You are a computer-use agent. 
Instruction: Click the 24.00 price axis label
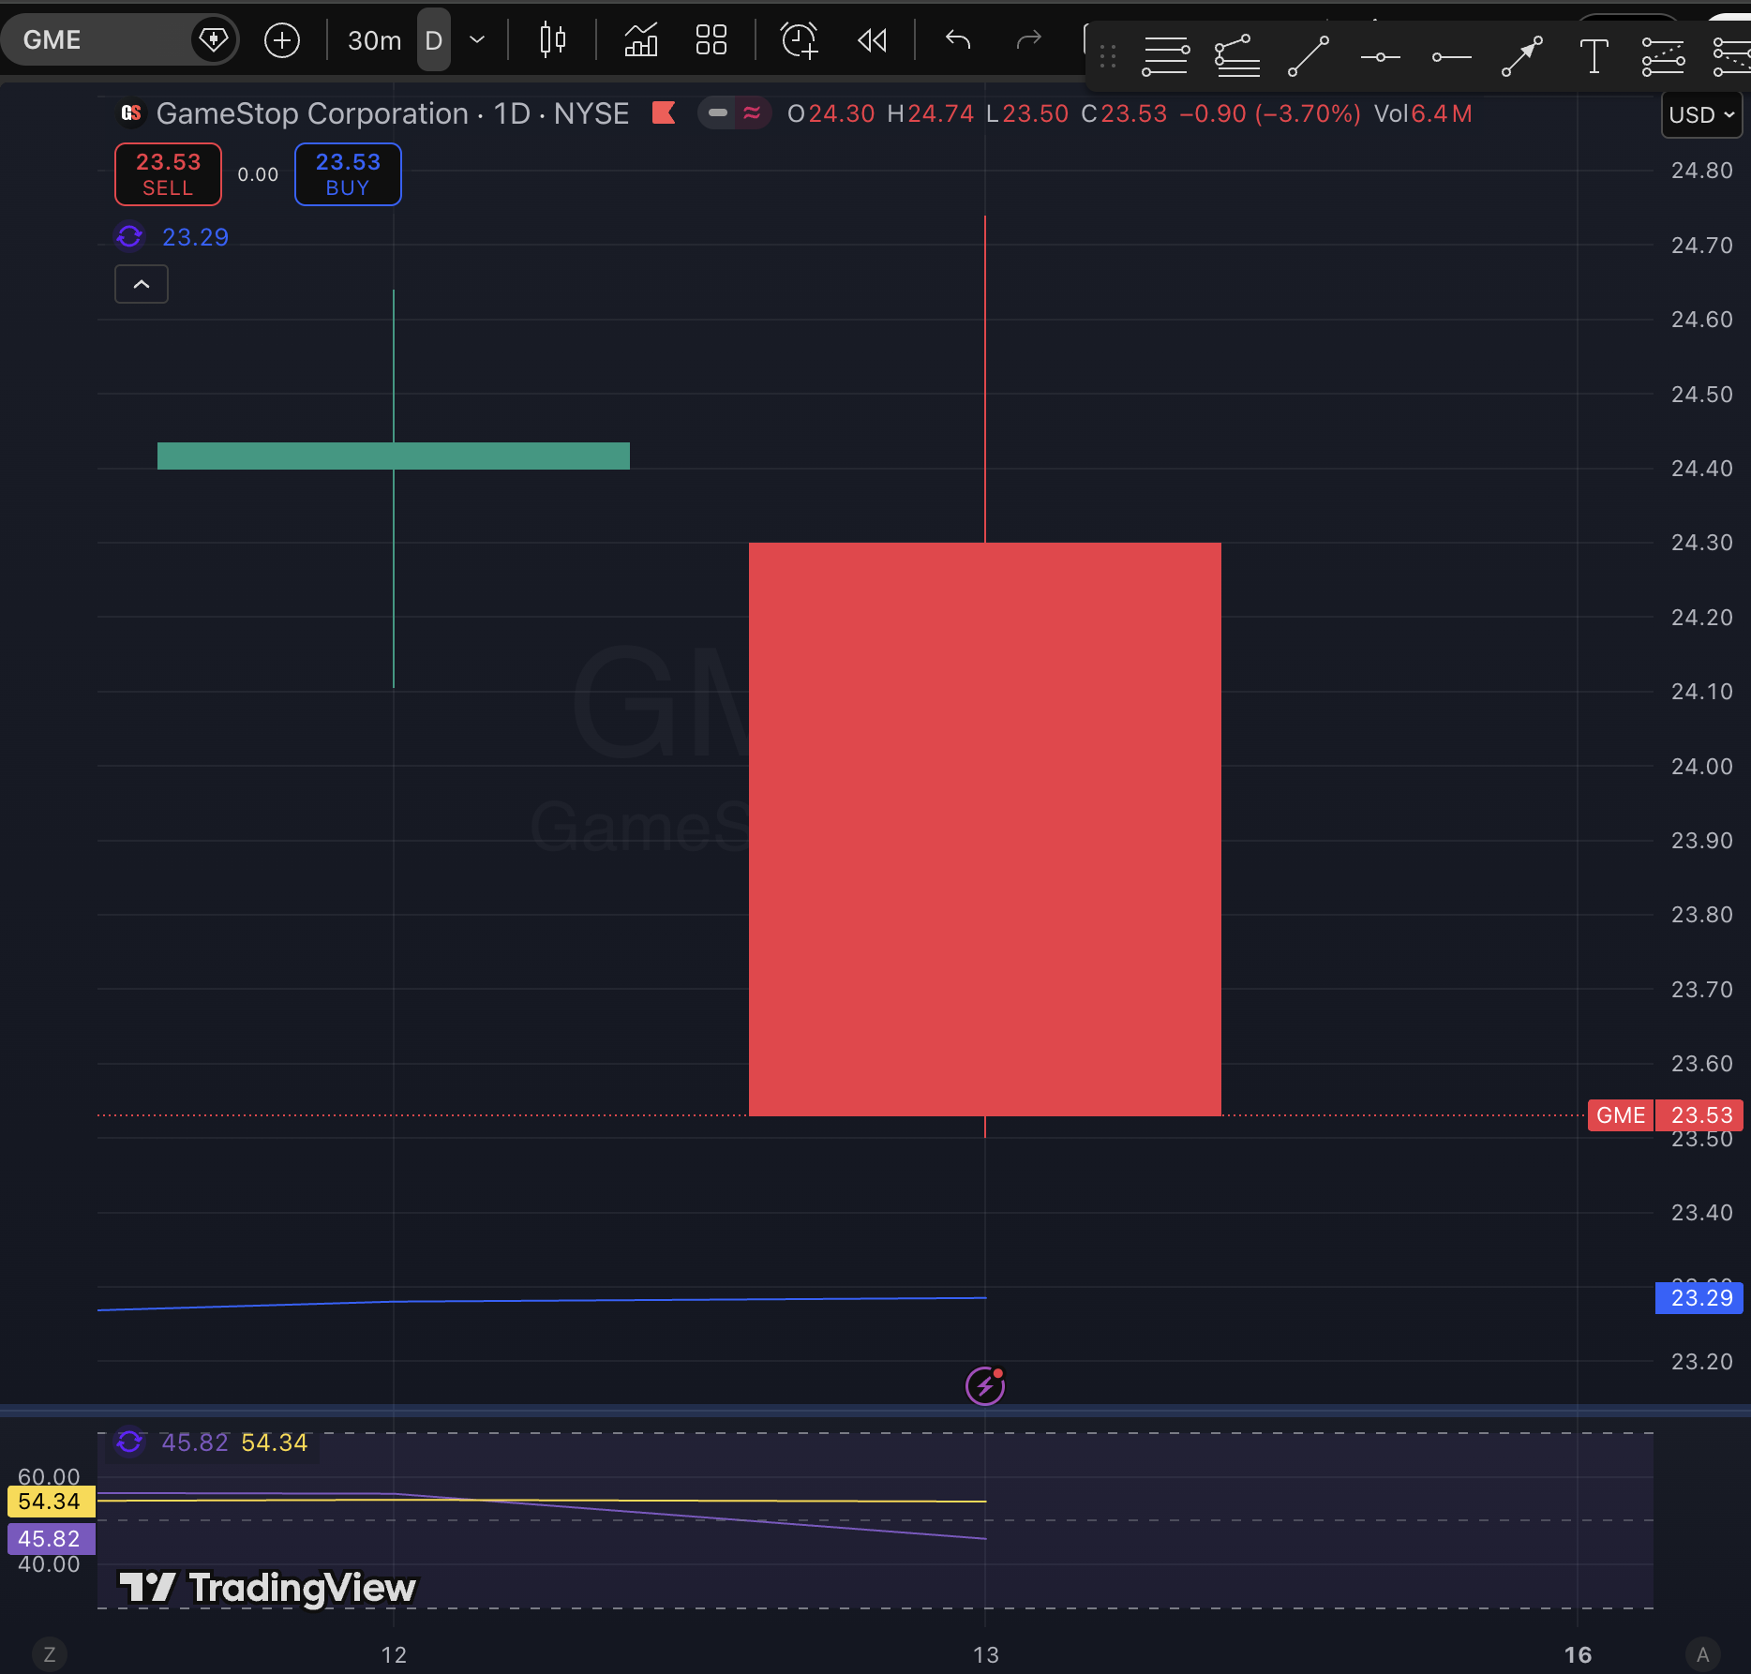pos(1701,767)
